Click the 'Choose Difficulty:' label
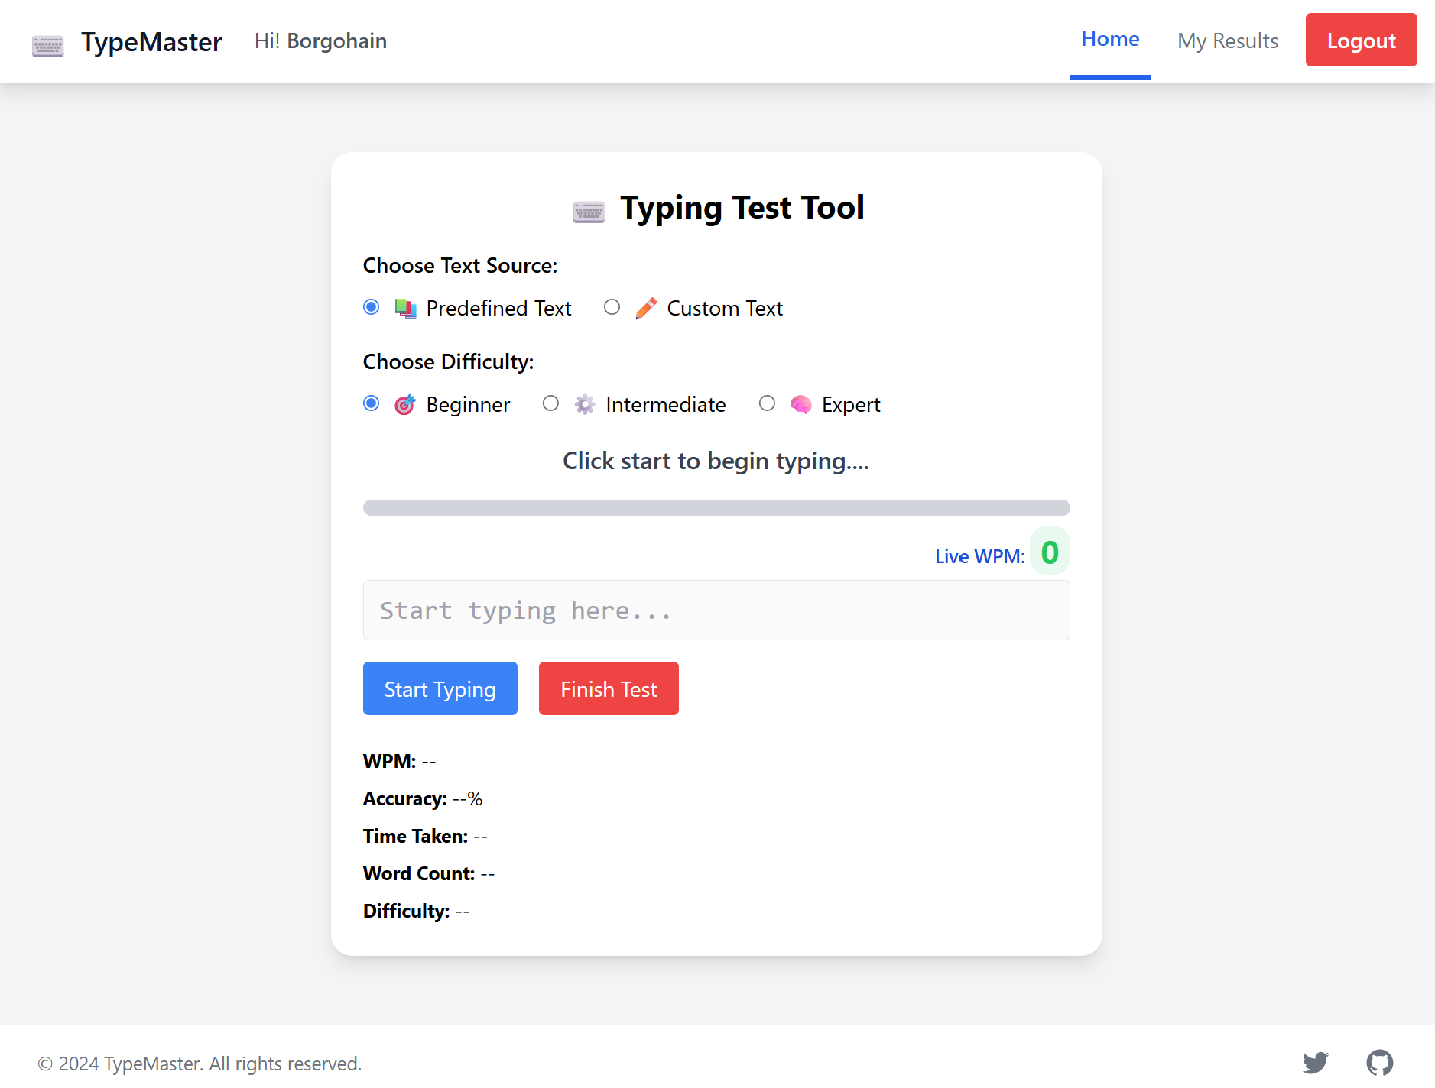The image size is (1435, 1088). tap(449, 362)
